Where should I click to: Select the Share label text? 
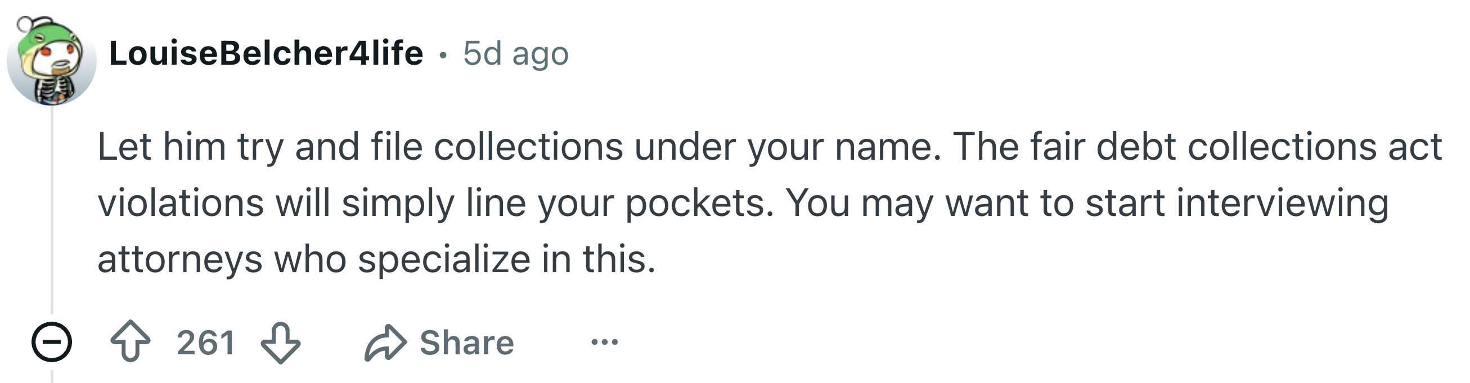pyautogui.click(x=467, y=343)
